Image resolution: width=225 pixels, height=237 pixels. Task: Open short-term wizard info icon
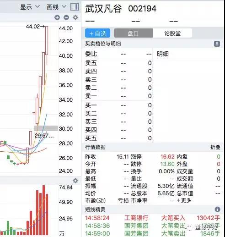pyautogui.click(x=218, y=209)
